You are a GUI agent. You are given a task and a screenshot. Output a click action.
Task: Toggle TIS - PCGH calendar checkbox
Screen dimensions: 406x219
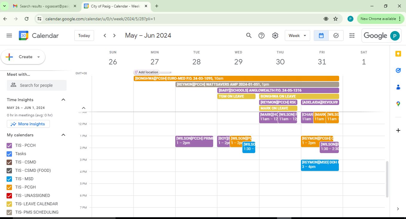click(x=9, y=187)
